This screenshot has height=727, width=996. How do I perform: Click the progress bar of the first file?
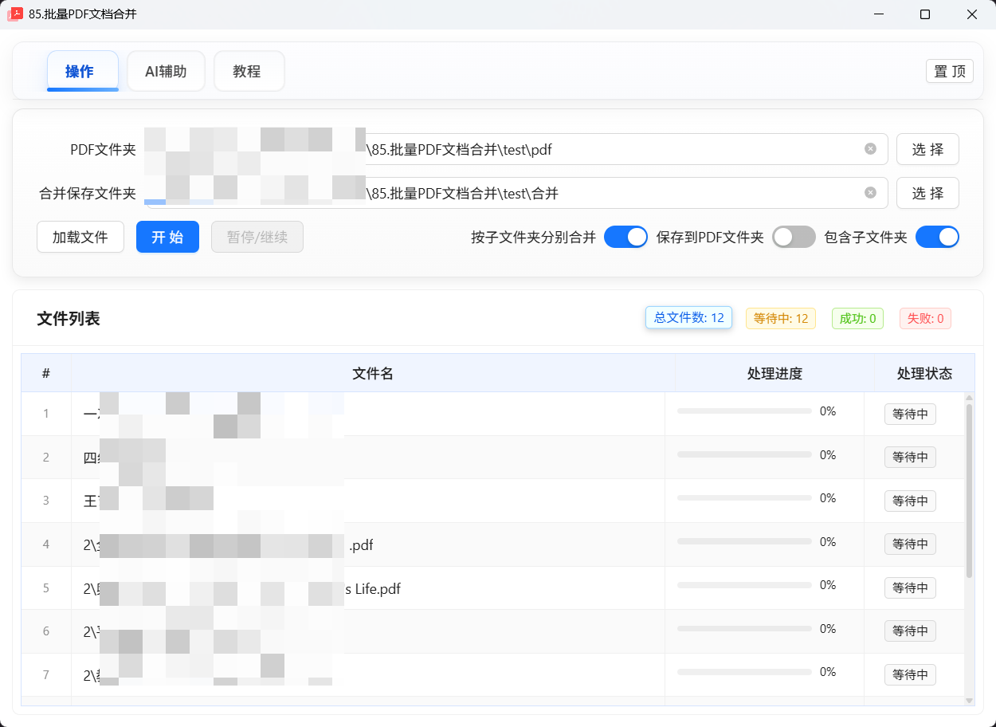(744, 410)
